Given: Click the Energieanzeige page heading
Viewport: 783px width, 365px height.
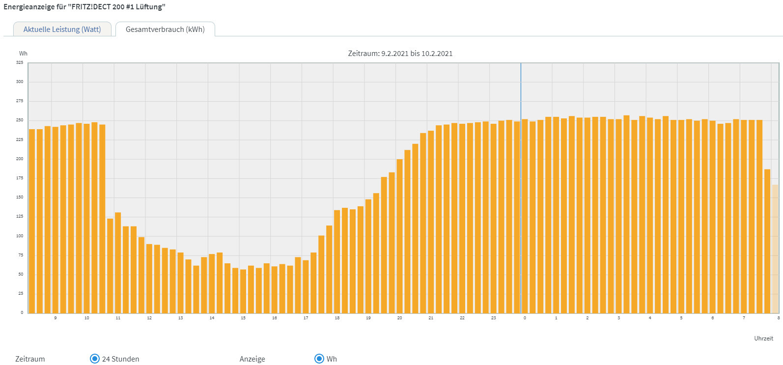Looking at the screenshot, I should (x=84, y=7).
